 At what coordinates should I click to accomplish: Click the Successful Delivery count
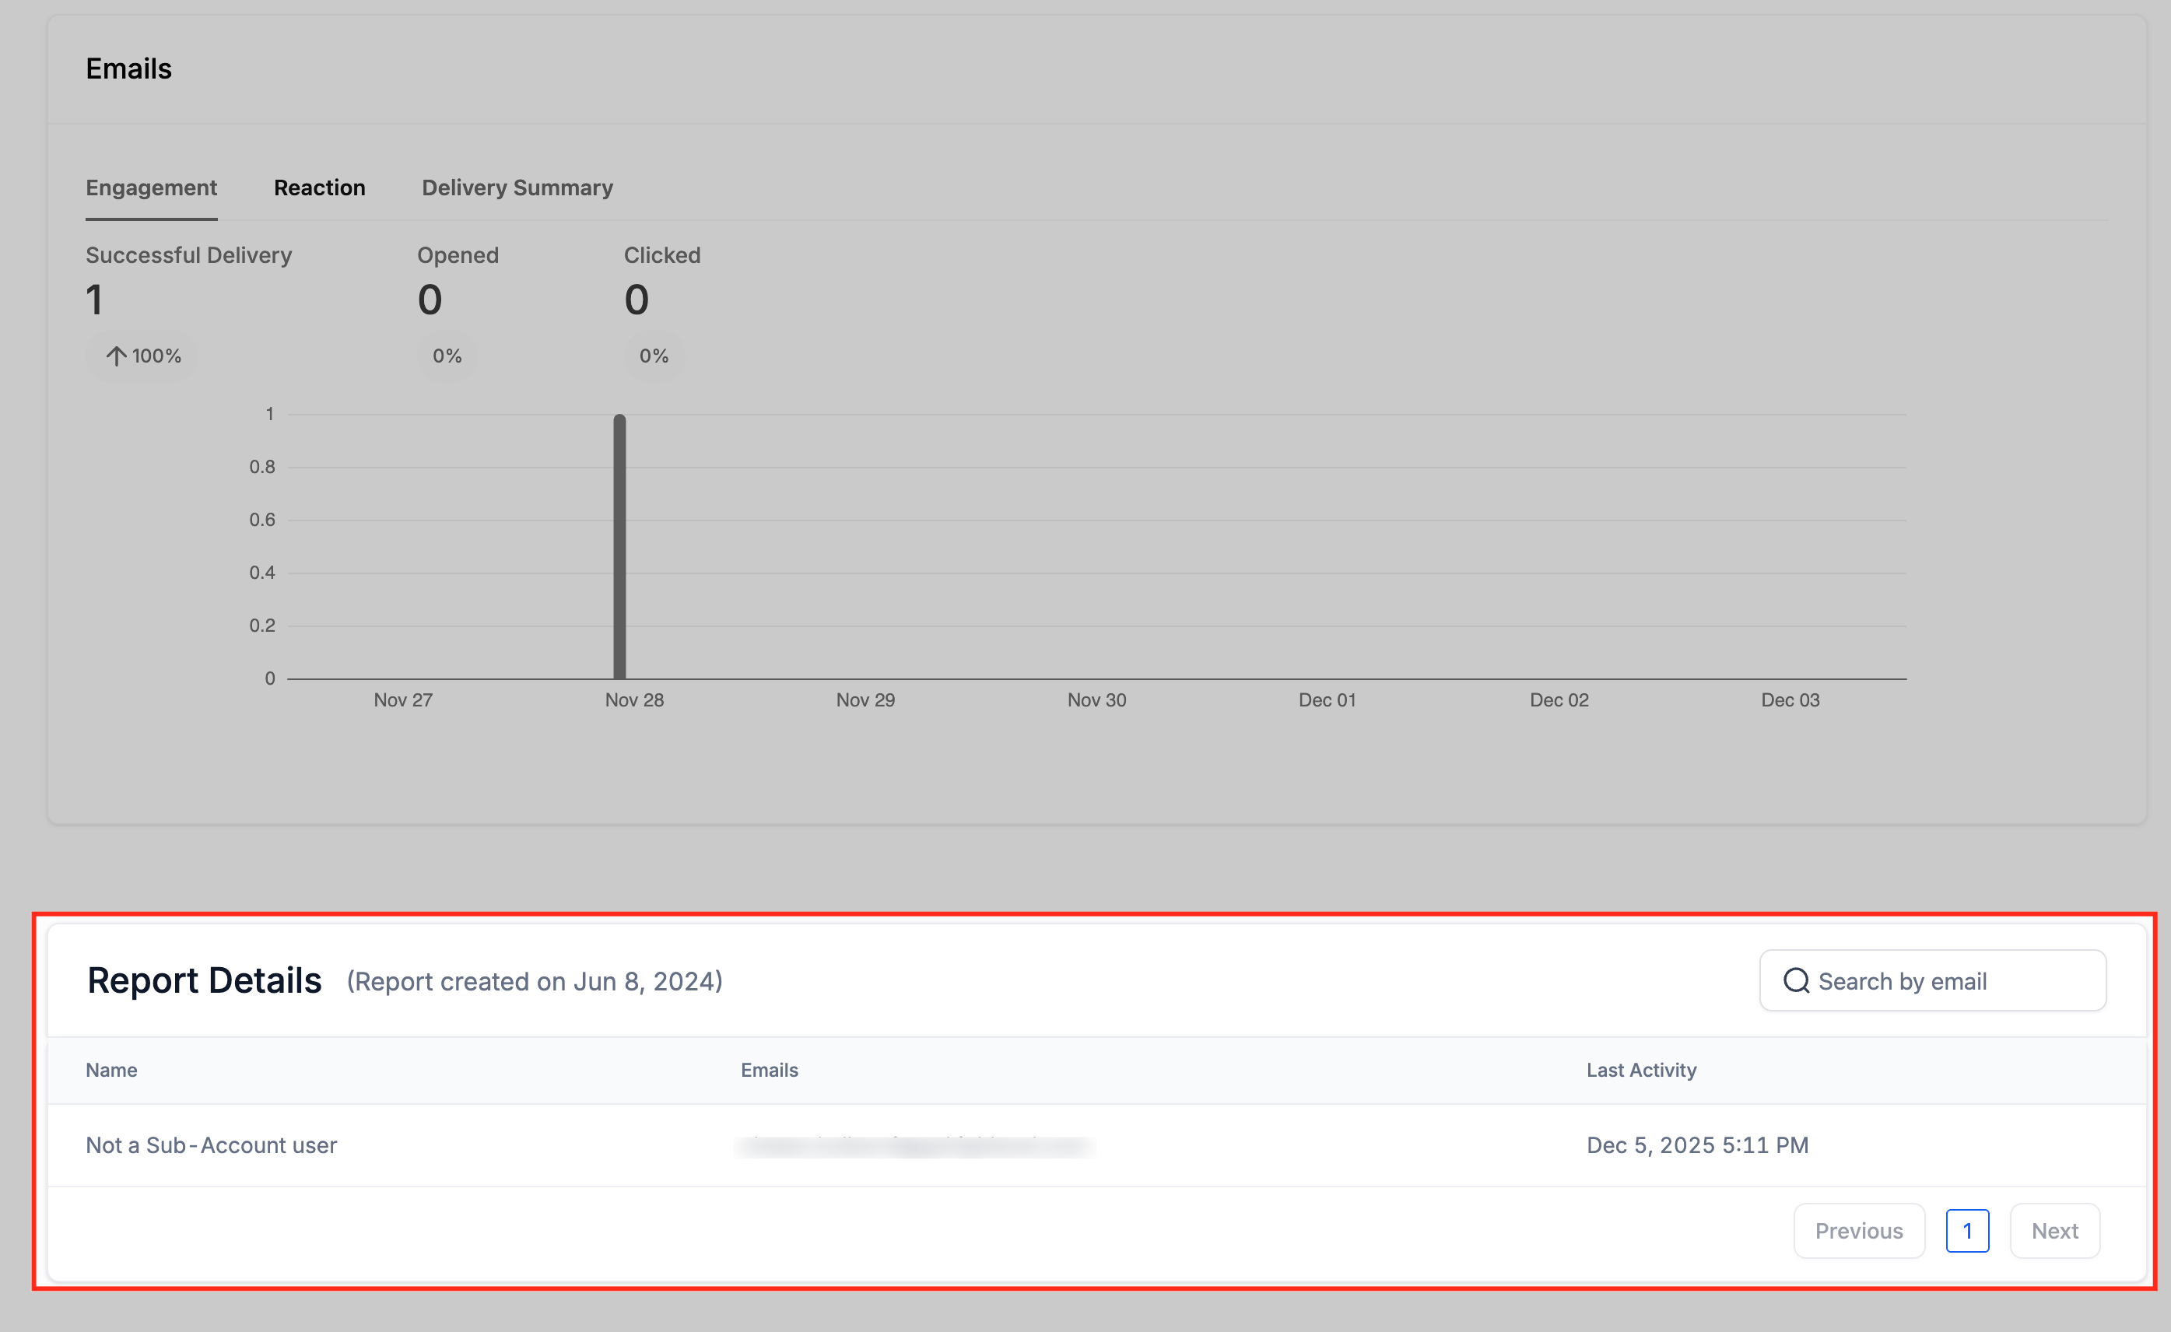coord(94,300)
